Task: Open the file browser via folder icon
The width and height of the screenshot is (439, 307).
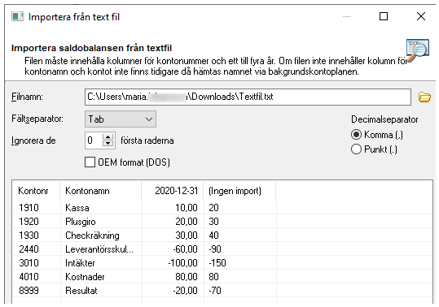Action: pos(424,97)
